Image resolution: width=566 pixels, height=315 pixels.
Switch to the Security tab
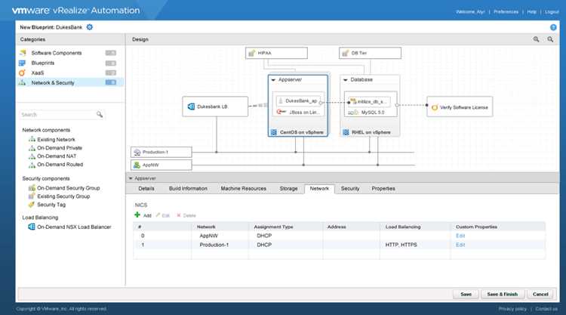tap(350, 189)
